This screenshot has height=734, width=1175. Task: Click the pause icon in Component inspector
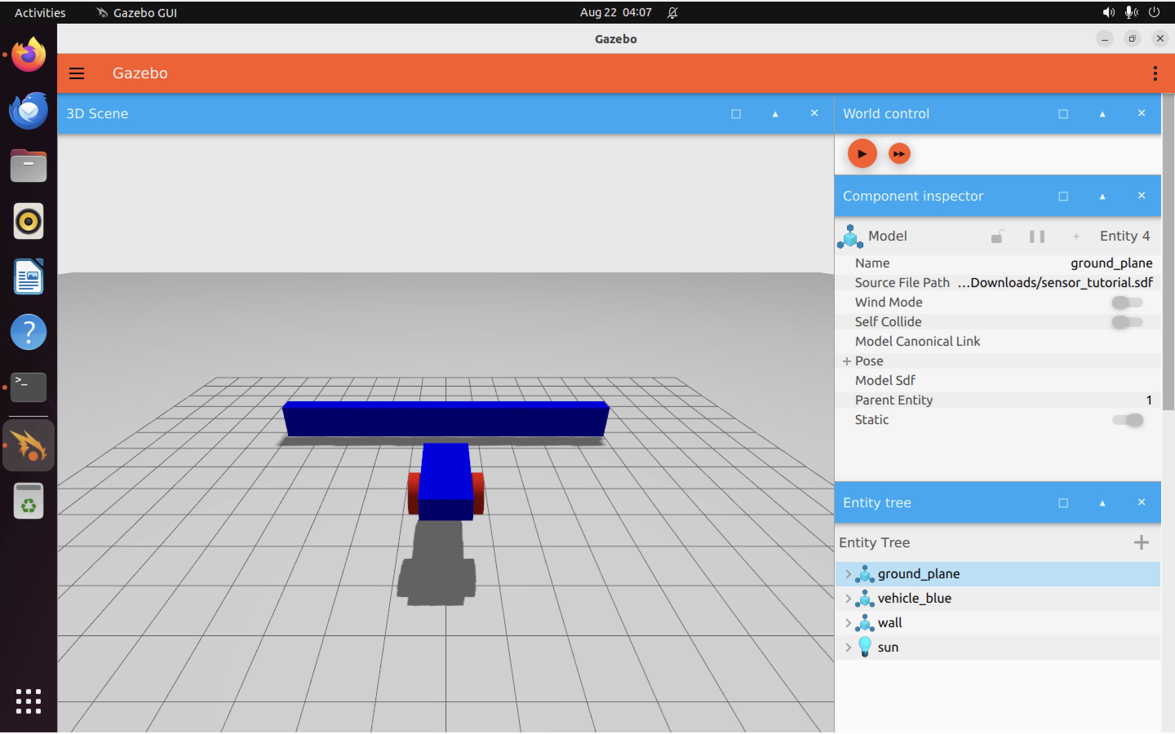tap(1037, 237)
